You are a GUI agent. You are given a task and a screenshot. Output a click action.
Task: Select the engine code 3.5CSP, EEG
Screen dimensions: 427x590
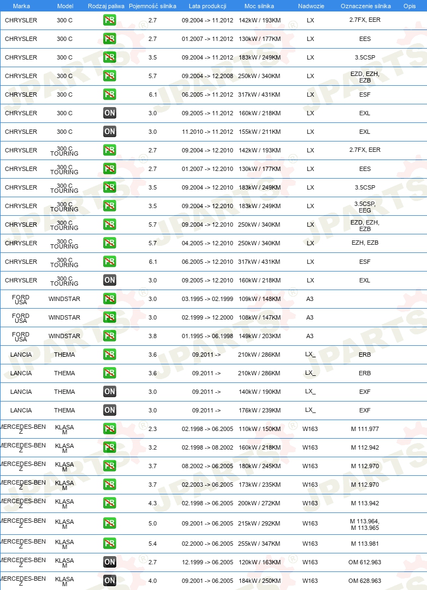coord(365,207)
